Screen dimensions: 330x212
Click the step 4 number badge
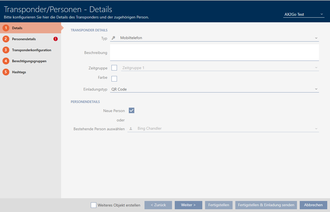pos(6,61)
